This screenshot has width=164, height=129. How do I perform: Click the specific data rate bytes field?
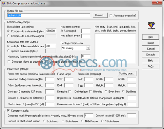tap(51, 51)
